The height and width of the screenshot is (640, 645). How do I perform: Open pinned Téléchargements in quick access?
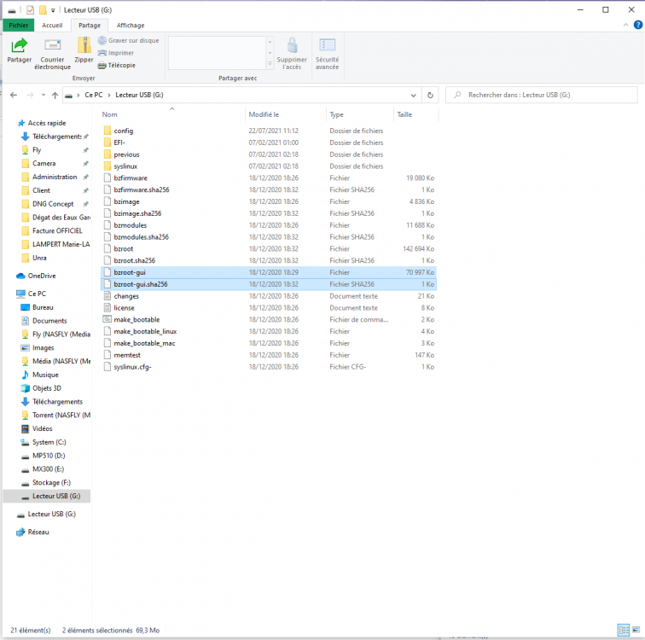tap(57, 137)
